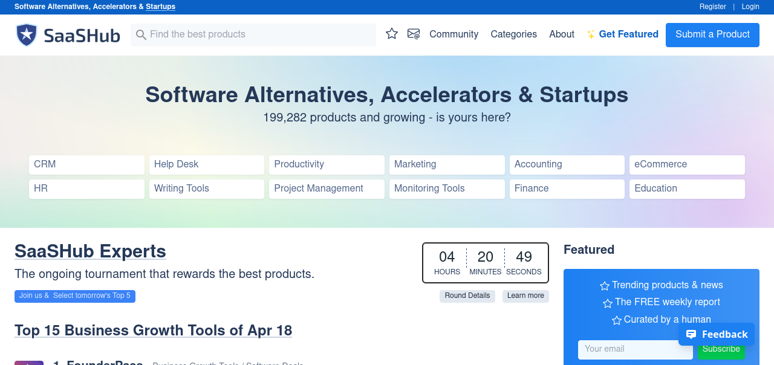Select the eCommerce category
The width and height of the screenshot is (774, 365).
click(x=687, y=164)
